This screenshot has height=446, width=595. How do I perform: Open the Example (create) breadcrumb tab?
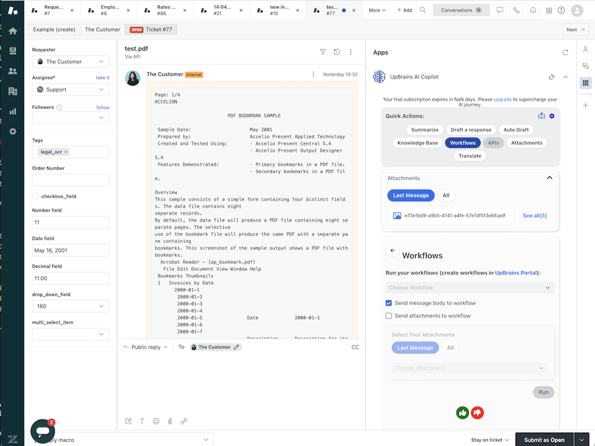pos(54,30)
